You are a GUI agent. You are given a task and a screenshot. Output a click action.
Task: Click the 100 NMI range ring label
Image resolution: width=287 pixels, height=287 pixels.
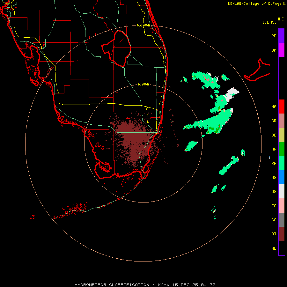[x=143, y=25]
